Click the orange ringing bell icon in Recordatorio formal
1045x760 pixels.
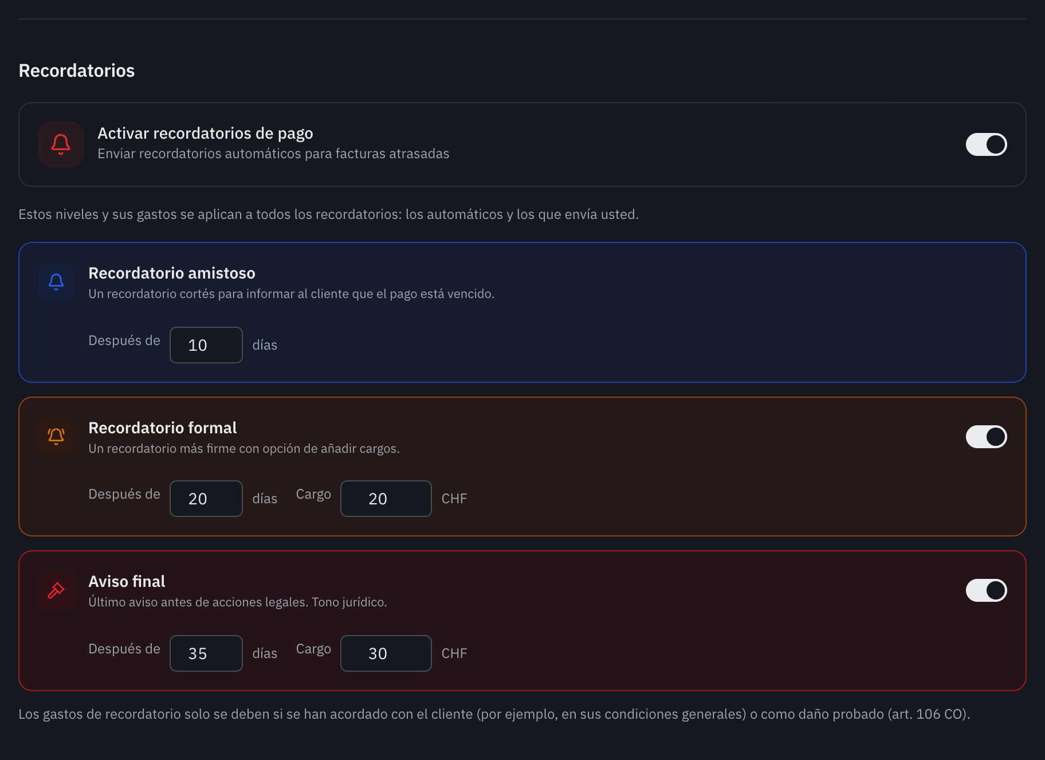coord(56,437)
